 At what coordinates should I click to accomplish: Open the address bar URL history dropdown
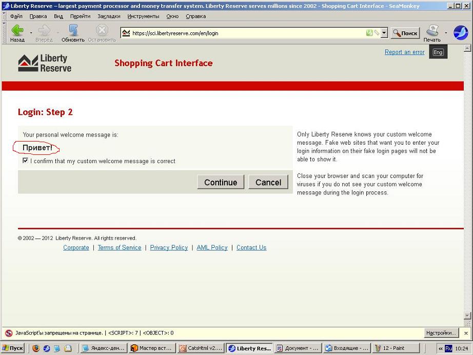384,33
